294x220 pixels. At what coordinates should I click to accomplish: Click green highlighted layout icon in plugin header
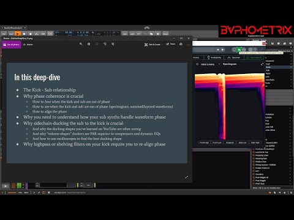[x=239, y=50]
